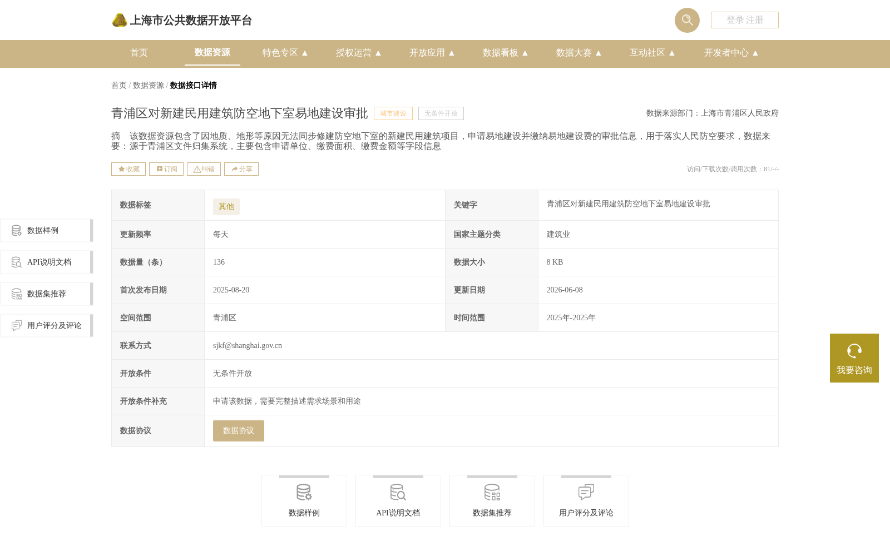This screenshot has width=890, height=556.
Task: Go to 首页 in navigation bar
Action: pyautogui.click(x=139, y=53)
